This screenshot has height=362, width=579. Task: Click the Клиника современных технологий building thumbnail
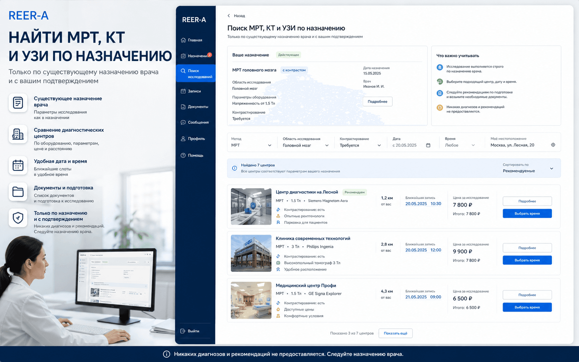point(251,253)
